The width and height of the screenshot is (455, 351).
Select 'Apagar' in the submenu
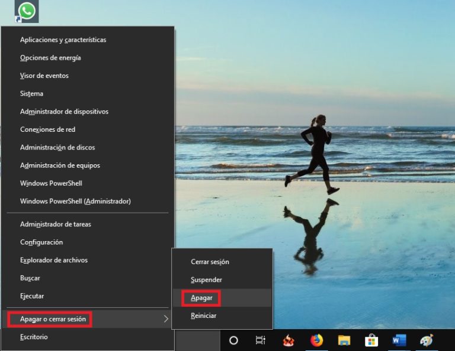tap(201, 298)
